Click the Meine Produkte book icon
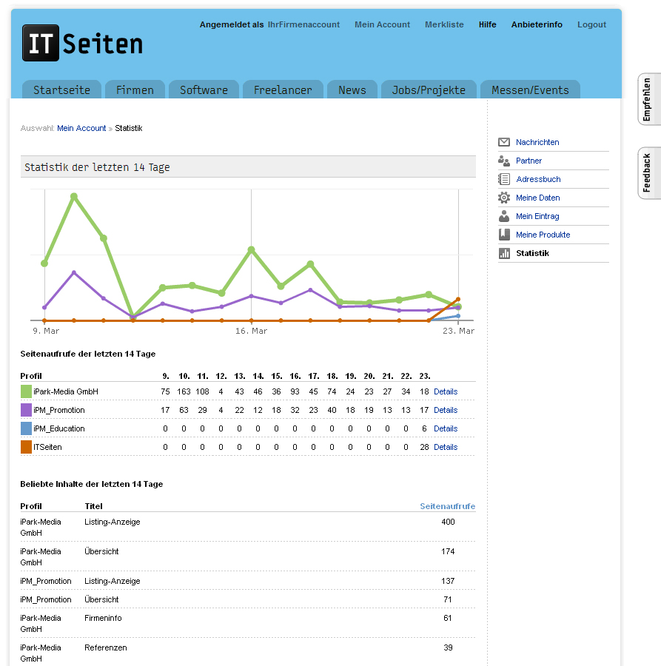This screenshot has width=661, height=666. pyautogui.click(x=504, y=235)
